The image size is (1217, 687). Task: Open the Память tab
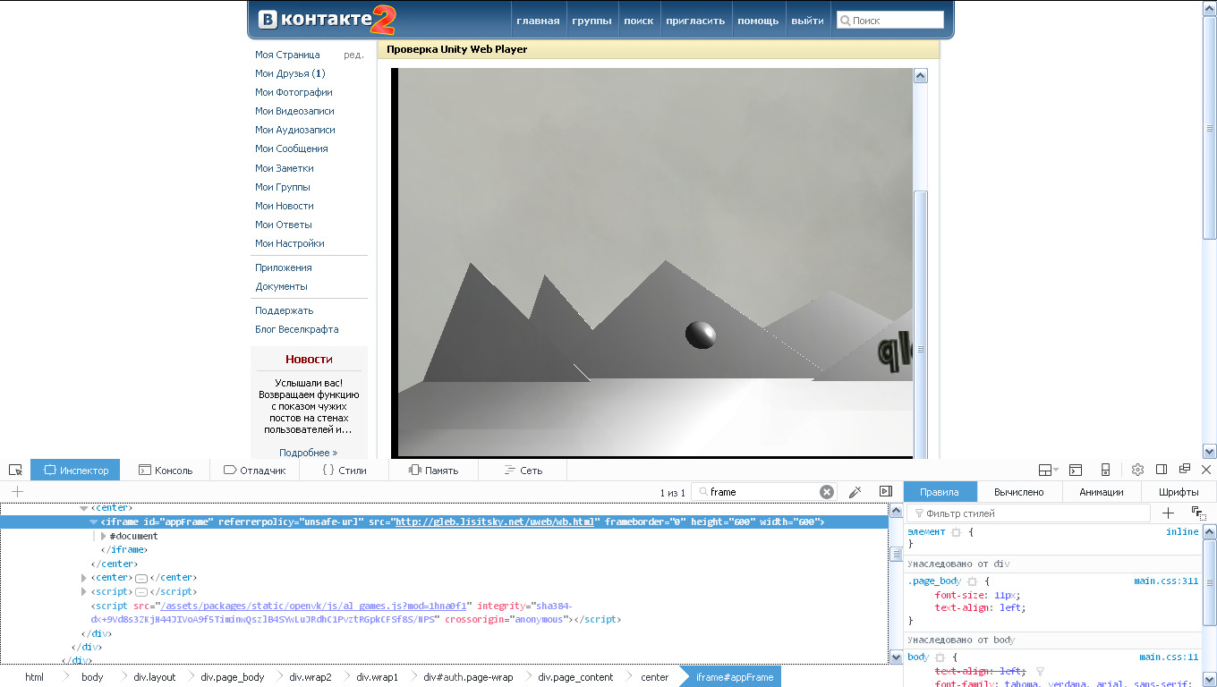pyautogui.click(x=433, y=471)
